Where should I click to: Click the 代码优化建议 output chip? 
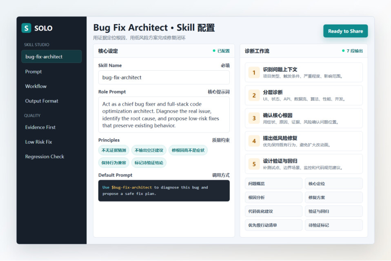point(273,211)
